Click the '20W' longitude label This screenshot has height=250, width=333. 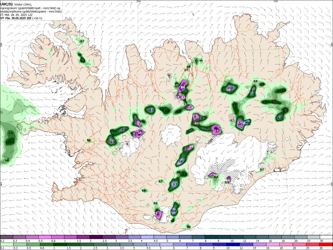[x=138, y=1]
